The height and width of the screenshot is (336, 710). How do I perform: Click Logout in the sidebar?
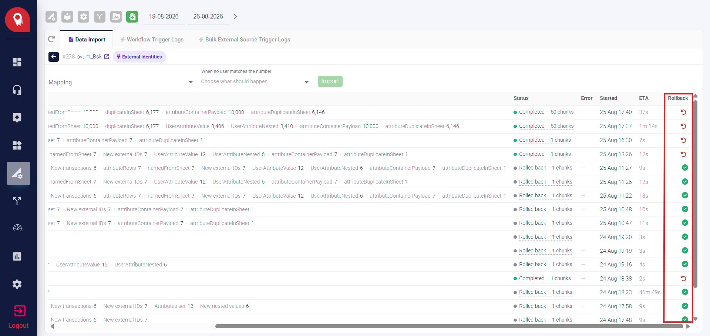point(18,317)
